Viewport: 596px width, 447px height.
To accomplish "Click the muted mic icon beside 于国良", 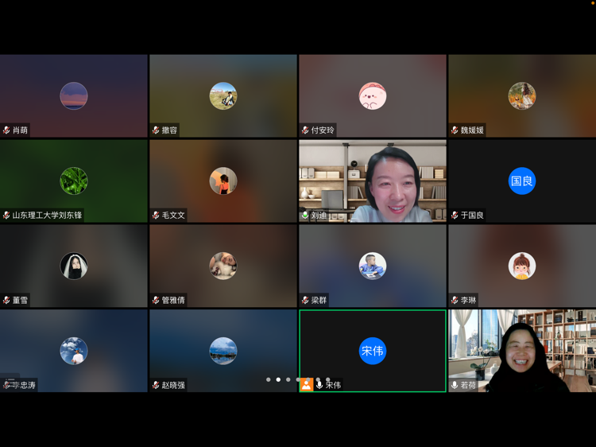I will [x=455, y=216].
